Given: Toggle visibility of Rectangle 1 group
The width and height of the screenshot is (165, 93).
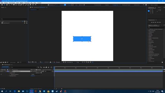Looking at the screenshot, I should point(1,74).
